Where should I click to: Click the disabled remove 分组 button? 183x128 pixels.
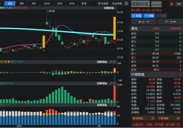pos(162,16)
